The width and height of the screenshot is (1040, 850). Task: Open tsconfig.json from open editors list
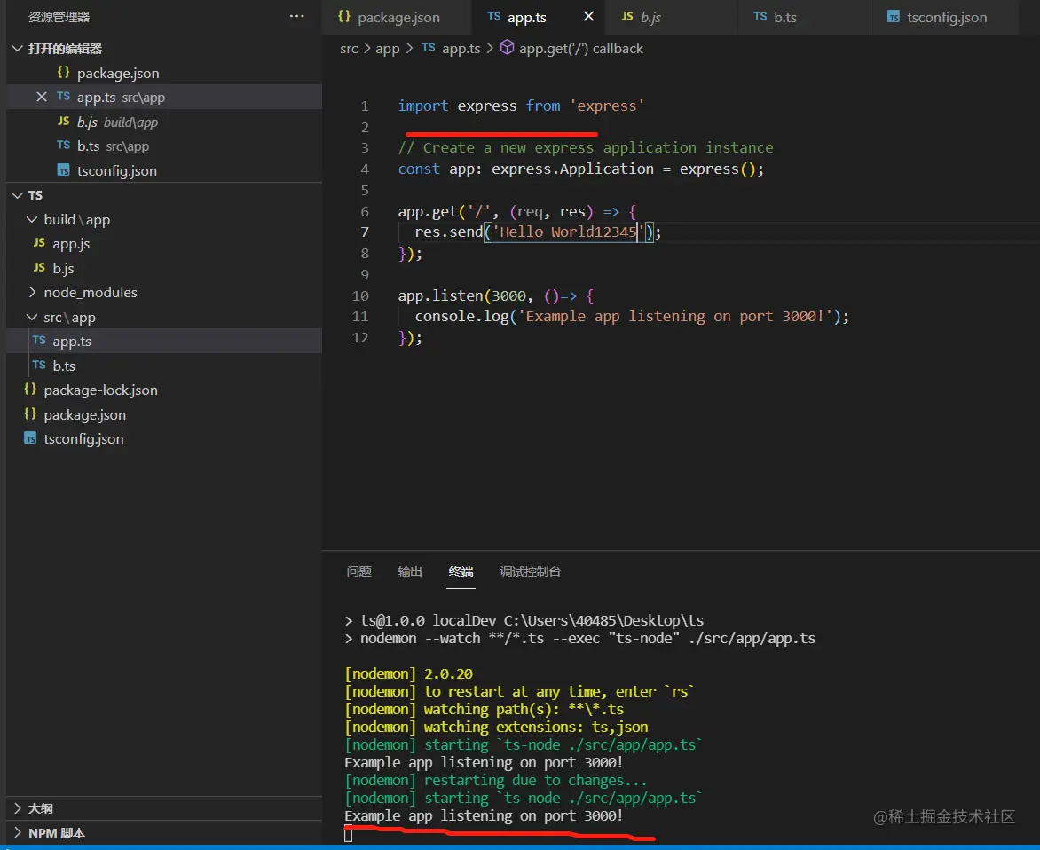tap(164, 170)
